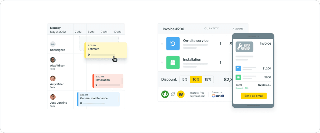The height and width of the screenshot is (133, 320).
Task: Select the 10% discount option
Action: click(196, 80)
